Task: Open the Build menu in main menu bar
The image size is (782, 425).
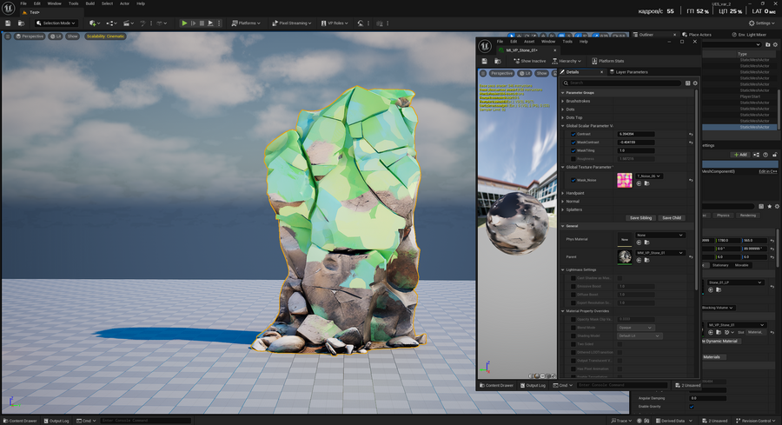Action: point(90,3)
